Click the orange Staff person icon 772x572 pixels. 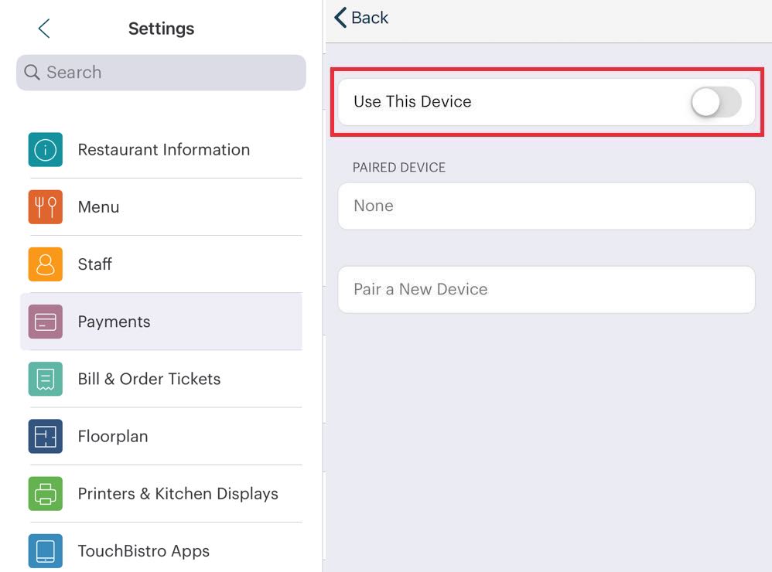(46, 264)
